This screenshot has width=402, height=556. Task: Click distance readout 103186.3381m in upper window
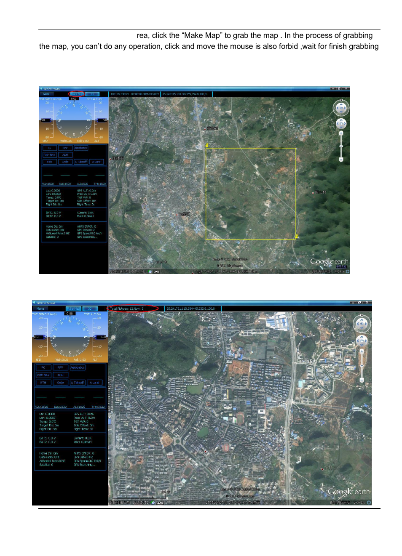[120, 94]
